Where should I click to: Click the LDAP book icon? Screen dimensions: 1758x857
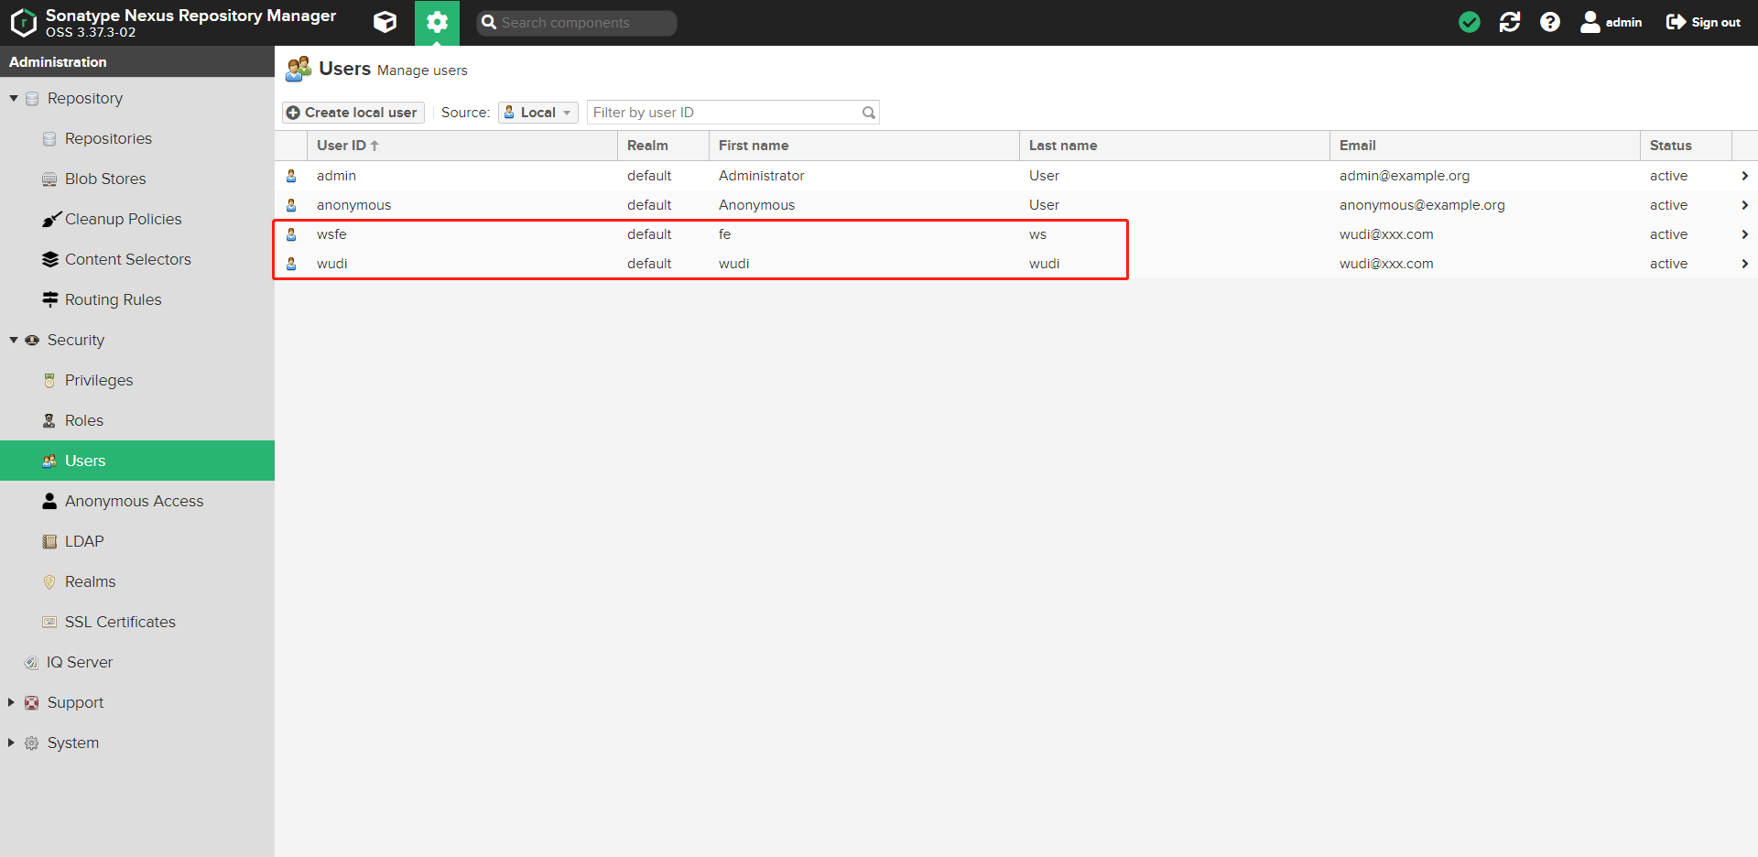tap(49, 541)
